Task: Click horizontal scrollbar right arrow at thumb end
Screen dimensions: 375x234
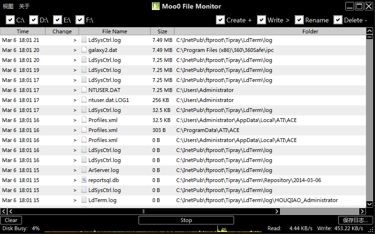Action: (277, 211)
